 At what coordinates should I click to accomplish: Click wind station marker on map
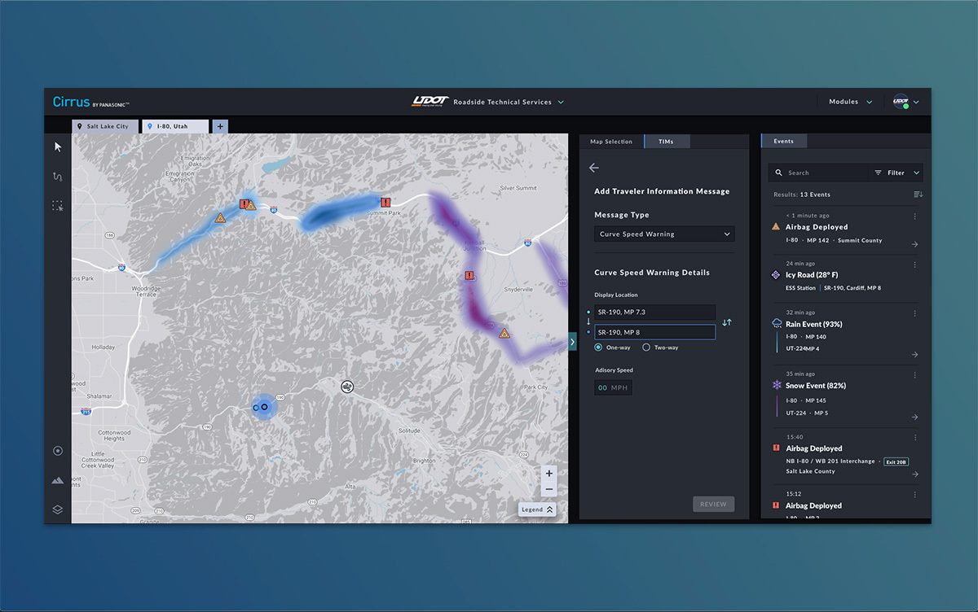click(x=348, y=387)
